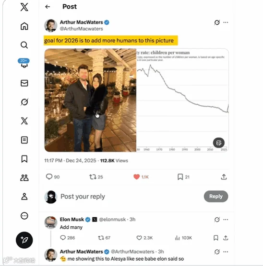Go back using the arrow beside Post
Image resolution: width=263 pixels, height=266 pixels.
(x=48, y=7)
